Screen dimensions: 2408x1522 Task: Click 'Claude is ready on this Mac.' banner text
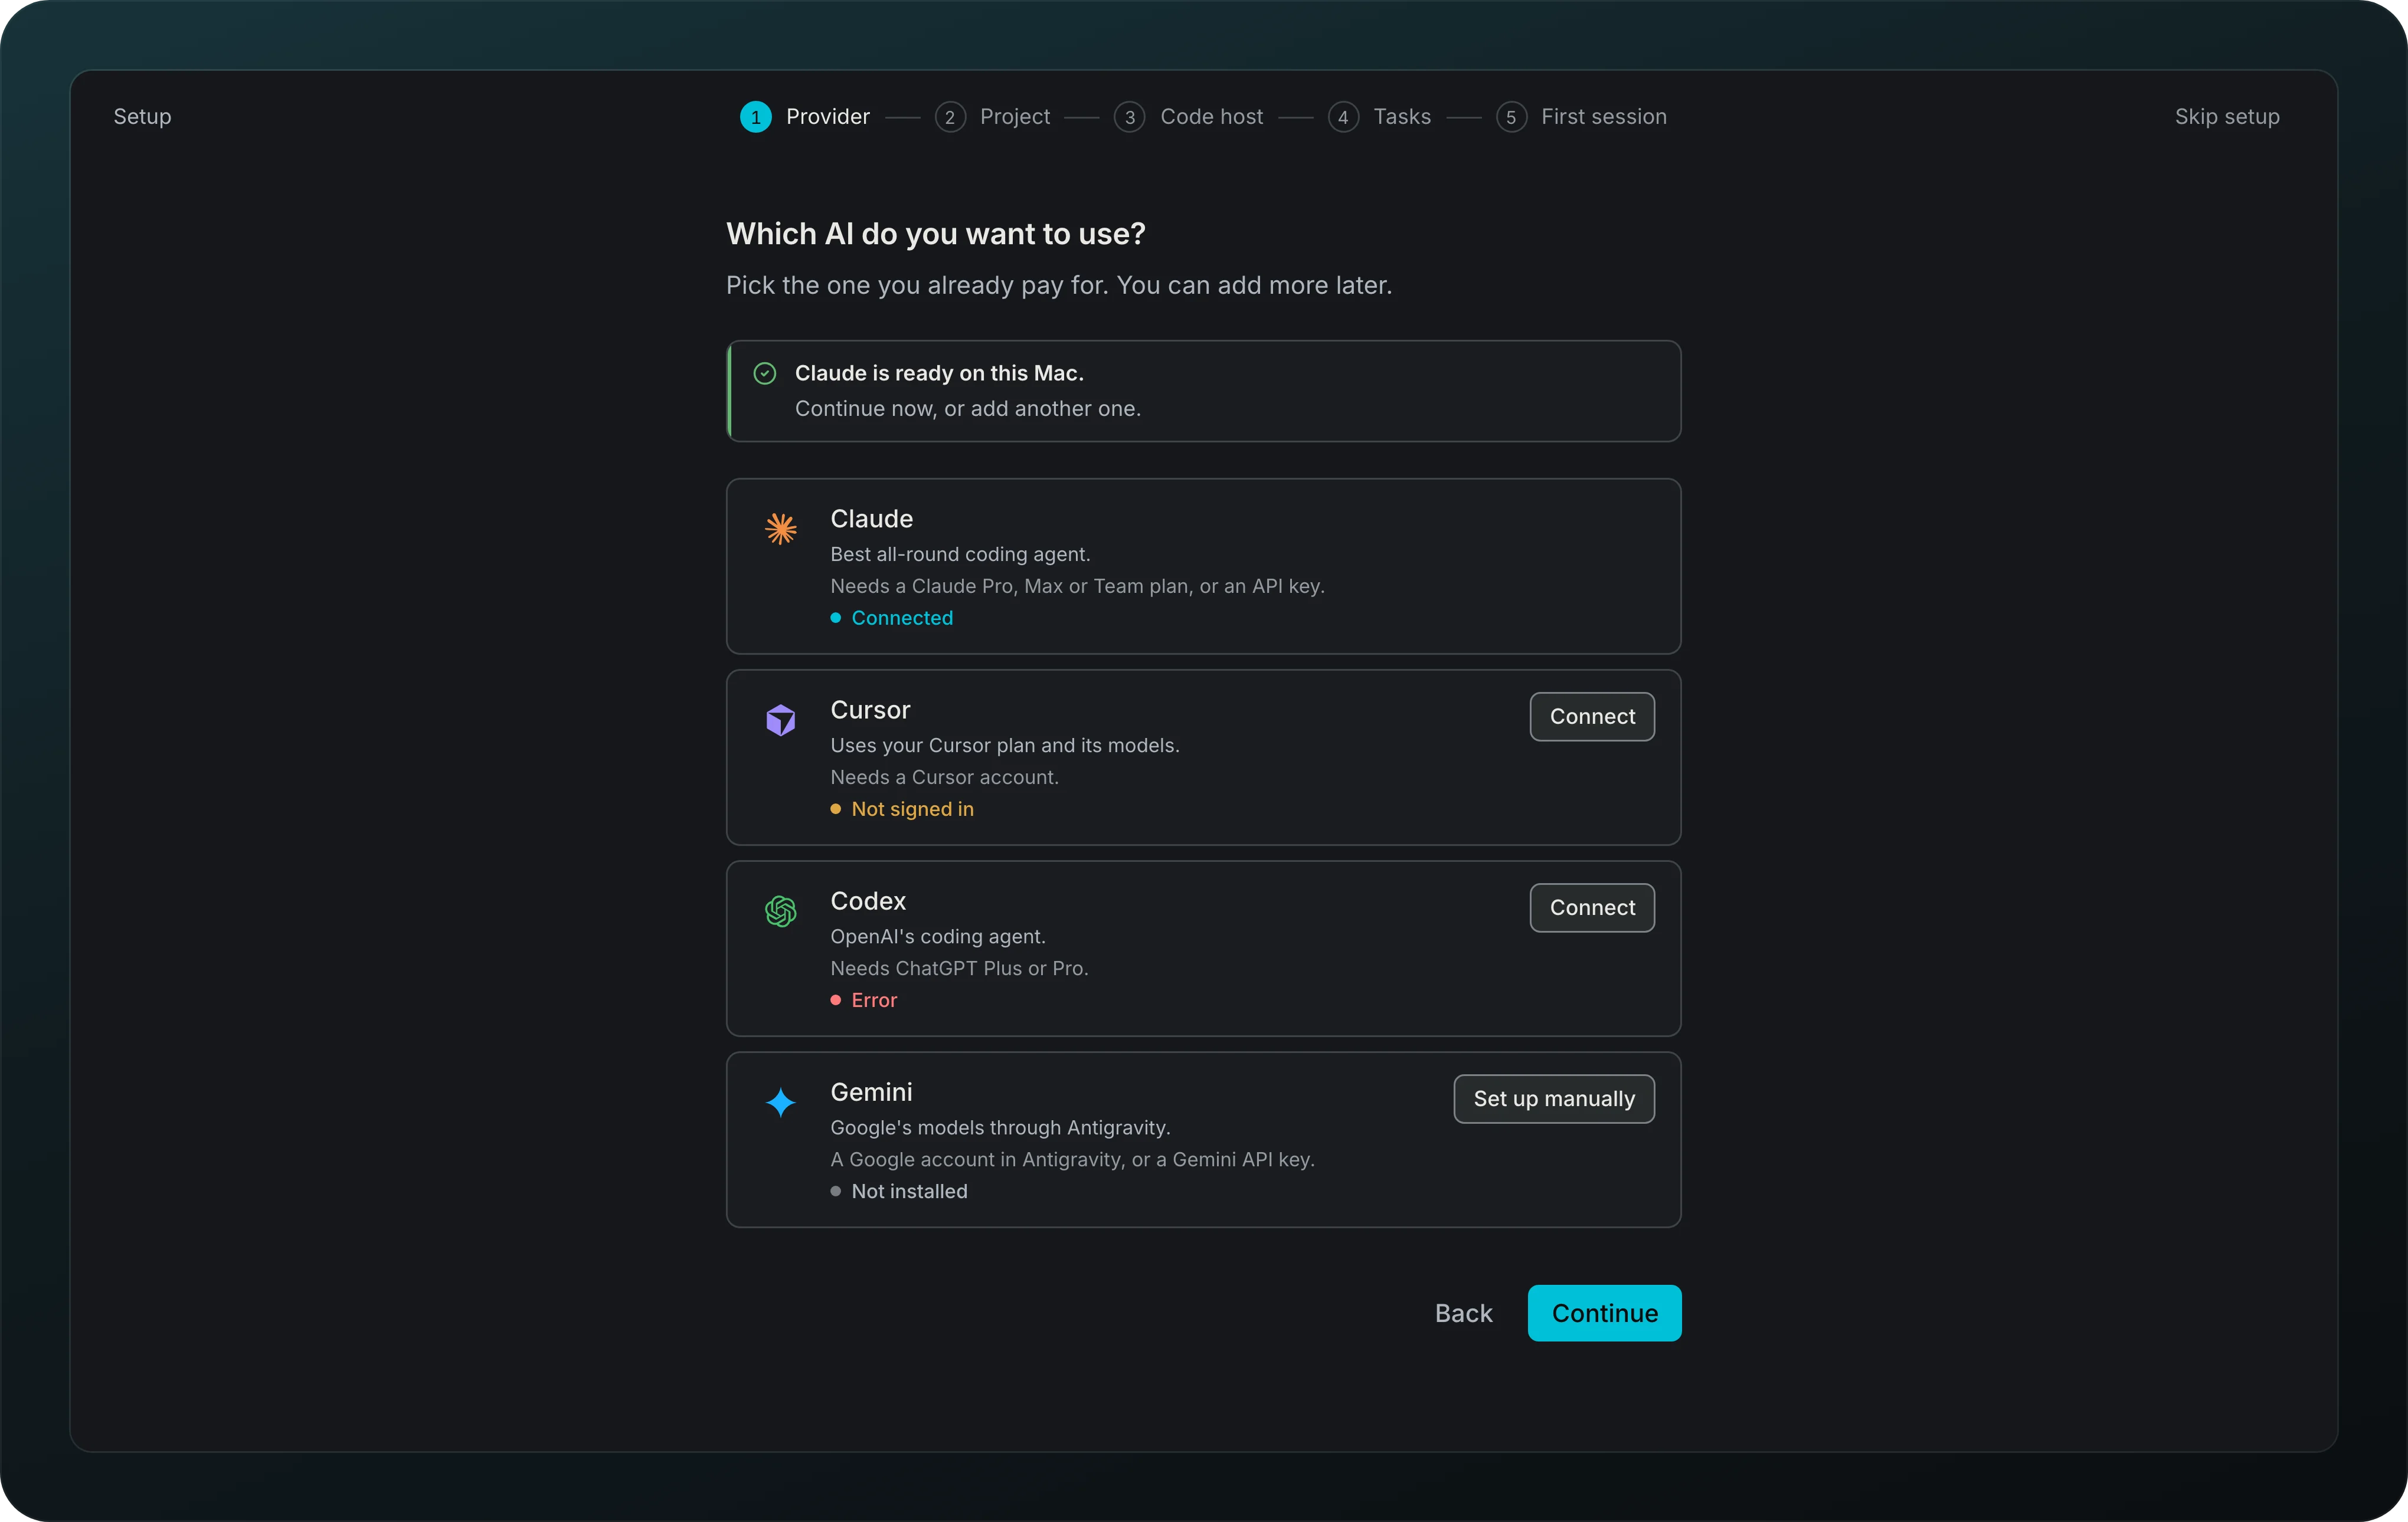pyautogui.click(x=939, y=373)
